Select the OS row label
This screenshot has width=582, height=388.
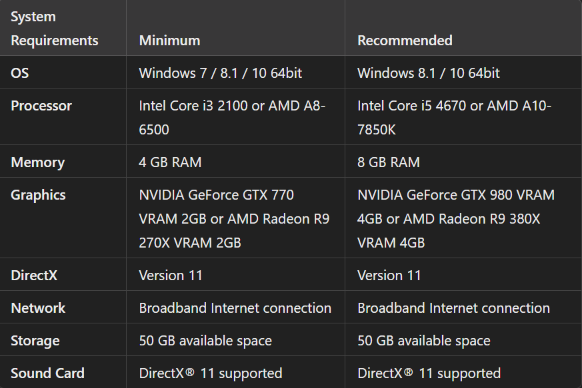(x=20, y=73)
